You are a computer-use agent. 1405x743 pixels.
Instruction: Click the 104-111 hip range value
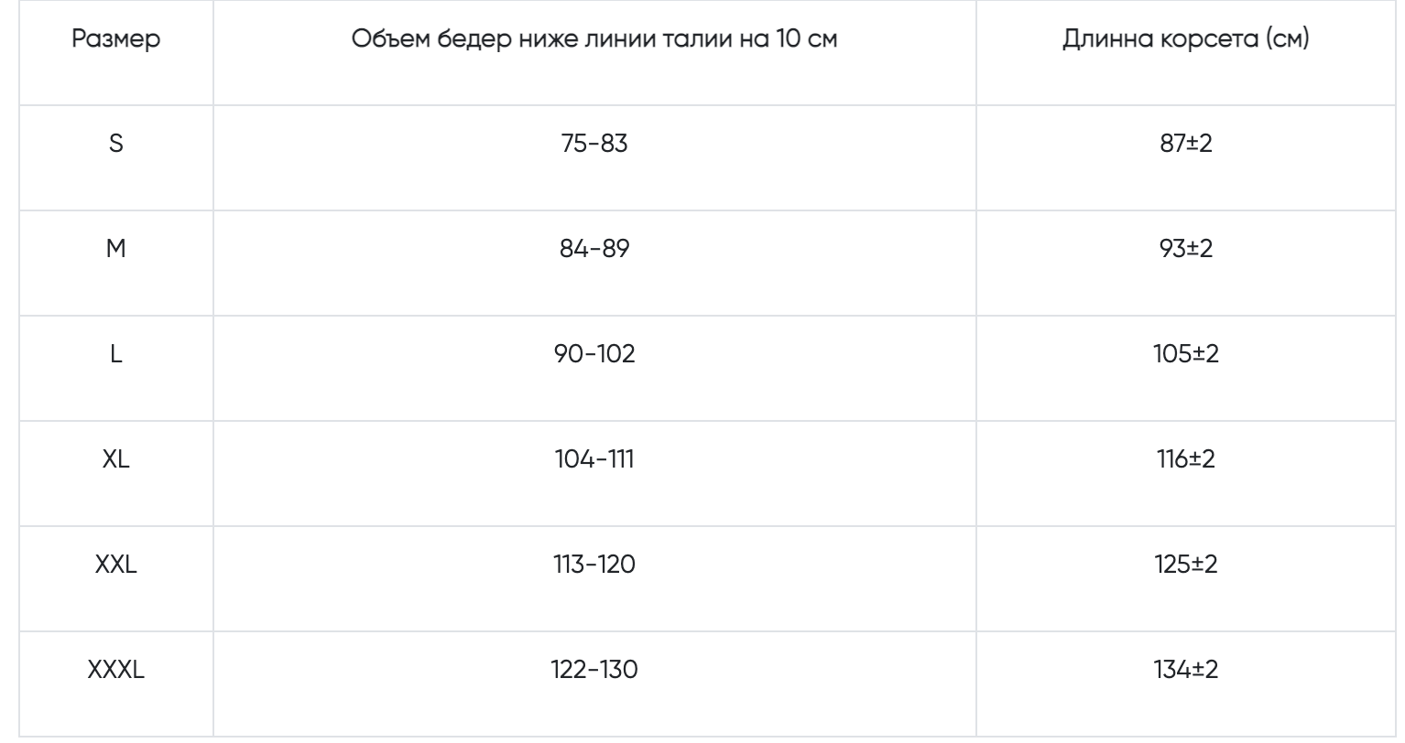pos(594,459)
